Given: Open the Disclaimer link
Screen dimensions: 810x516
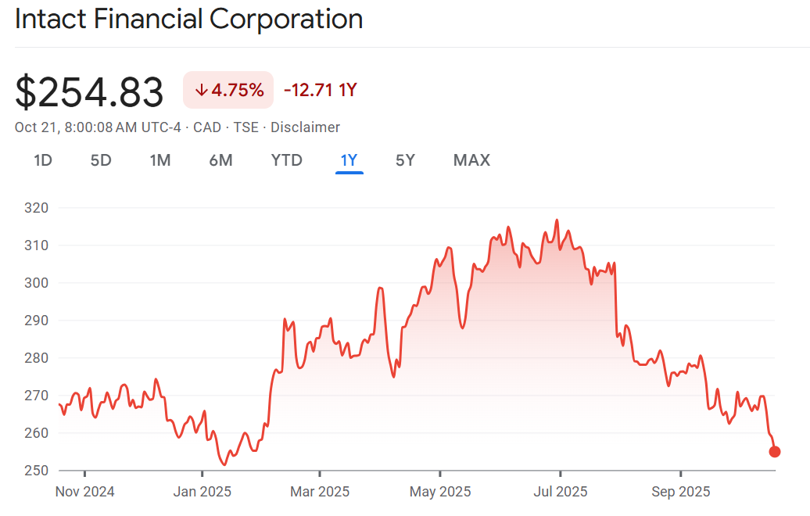Looking at the screenshot, I should [305, 127].
